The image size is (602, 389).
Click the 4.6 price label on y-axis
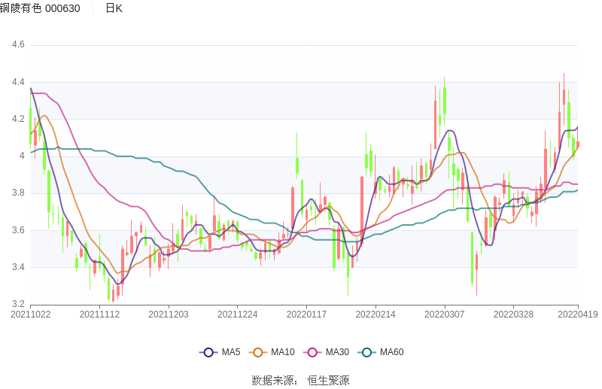click(x=17, y=45)
